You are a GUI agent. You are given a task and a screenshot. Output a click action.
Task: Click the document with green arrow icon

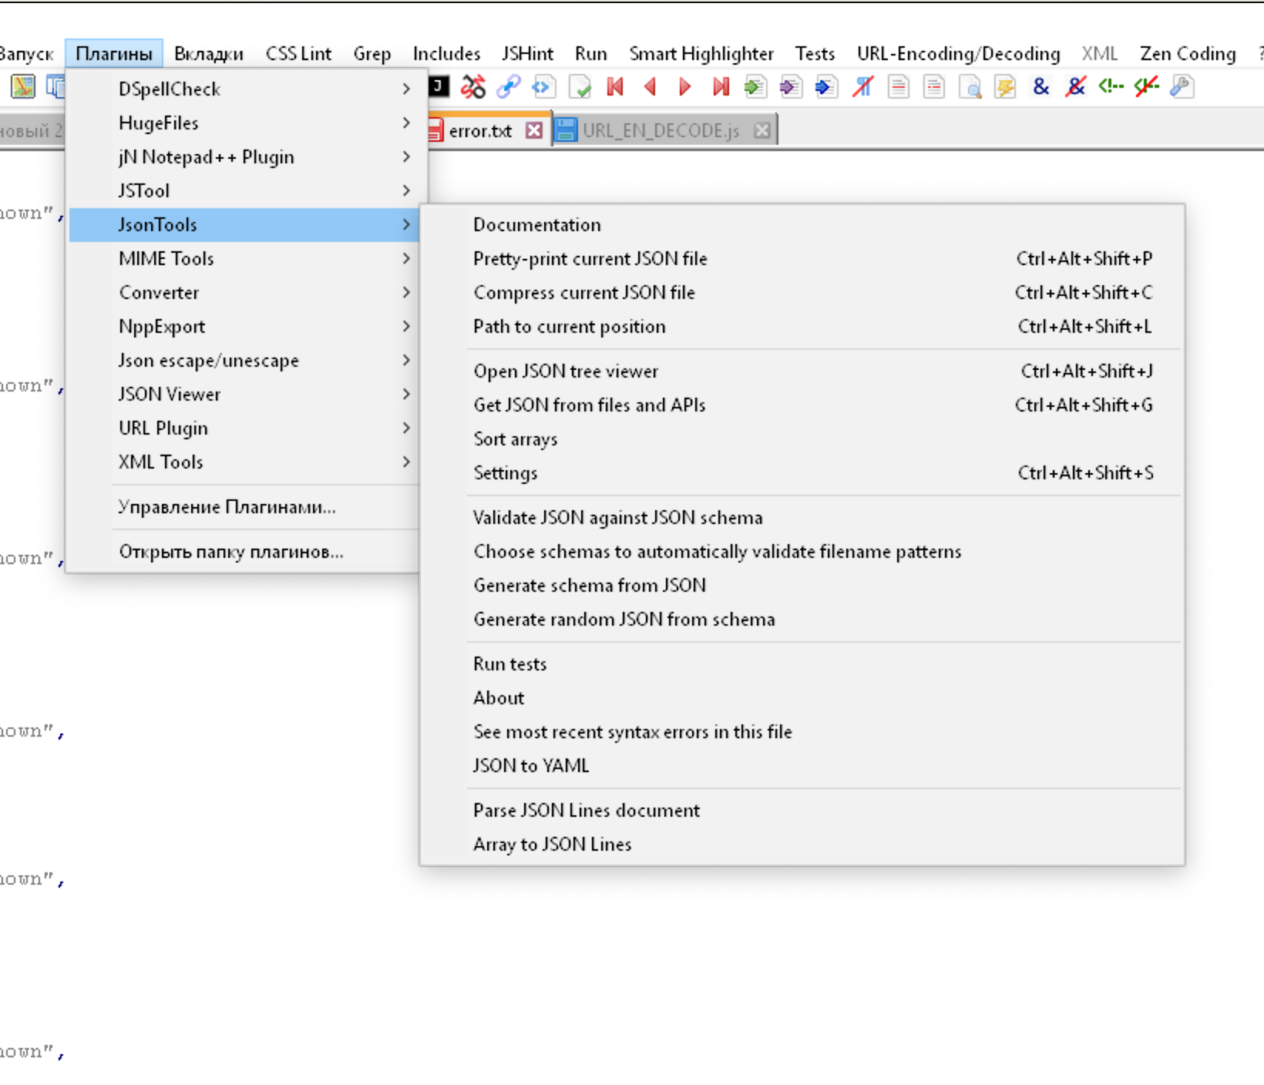point(755,86)
